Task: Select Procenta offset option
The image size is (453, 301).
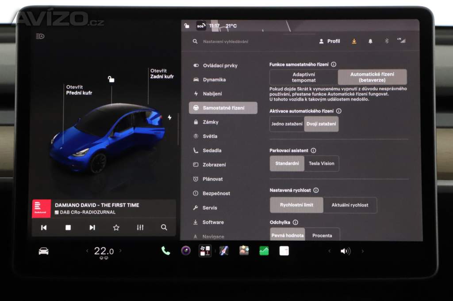Action: pyautogui.click(x=322, y=234)
